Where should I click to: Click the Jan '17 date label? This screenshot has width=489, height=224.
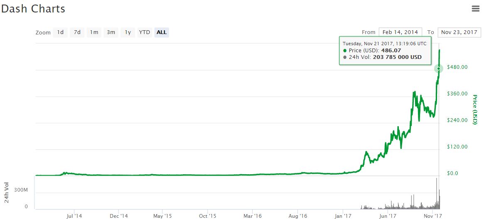coord(343,216)
